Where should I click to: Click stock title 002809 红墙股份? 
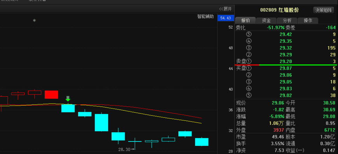click(x=279, y=10)
